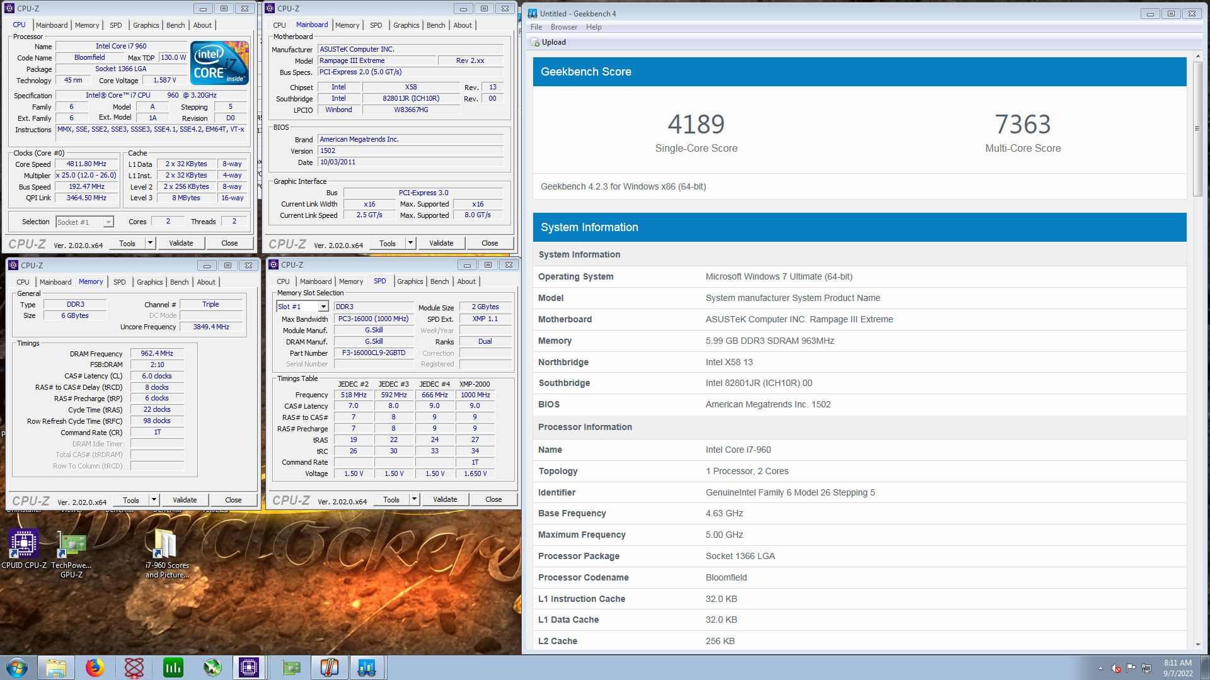This screenshot has width=1210, height=680.
Task: Click the network tray icon
Action: point(1147,668)
